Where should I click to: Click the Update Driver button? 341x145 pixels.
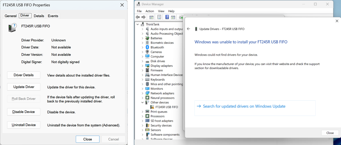coord(24,87)
